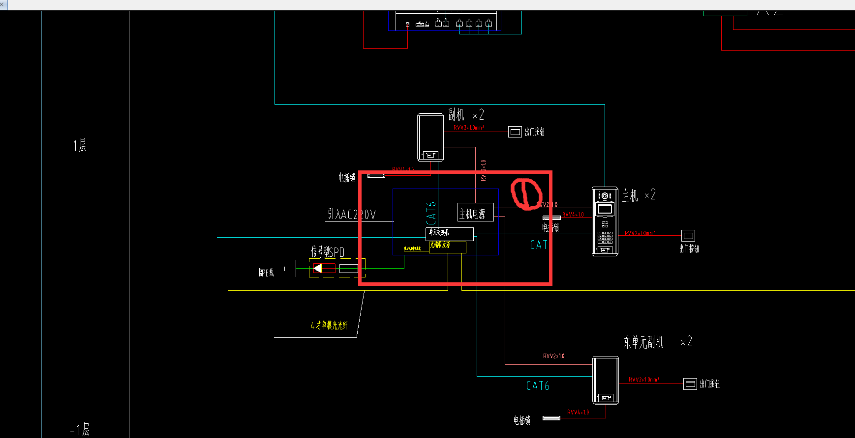Click the 出门按钮 label beside the 副机

535,132
